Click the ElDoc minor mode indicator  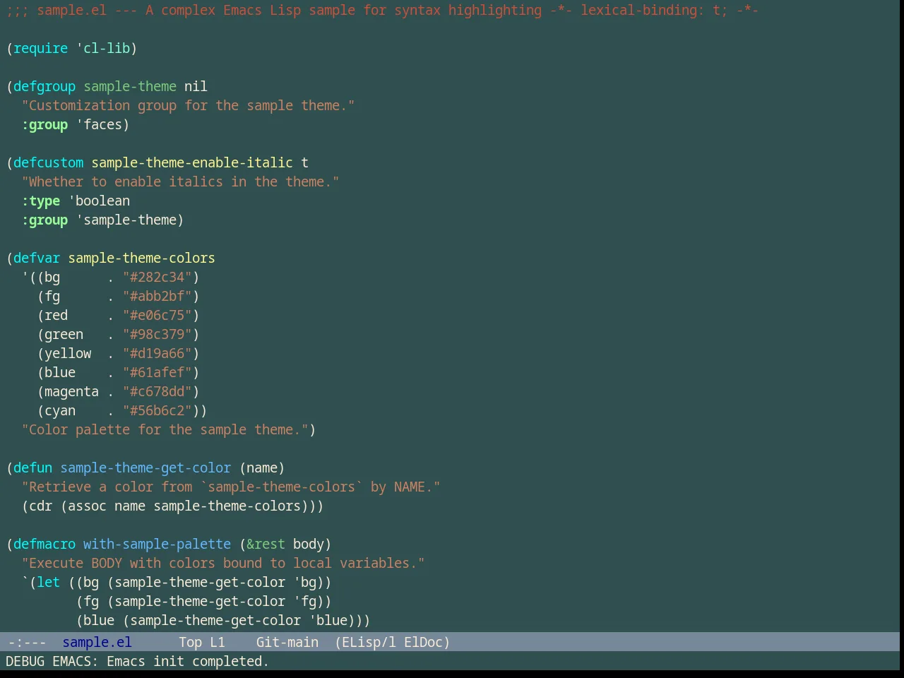[x=423, y=642]
